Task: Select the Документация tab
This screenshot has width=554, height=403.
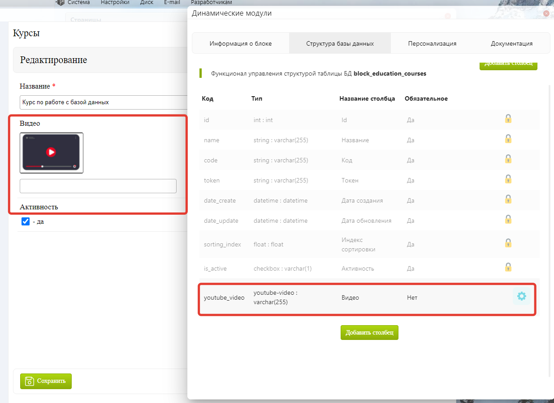Action: [x=511, y=43]
